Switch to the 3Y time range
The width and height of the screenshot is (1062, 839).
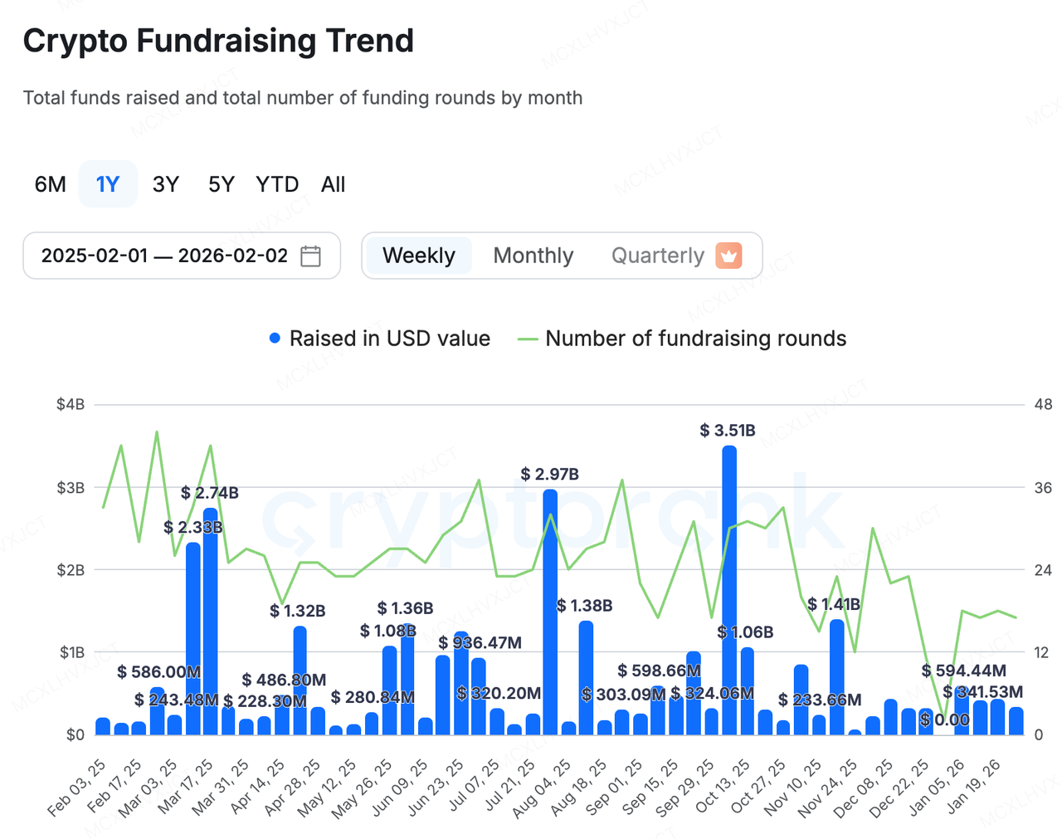click(x=165, y=184)
